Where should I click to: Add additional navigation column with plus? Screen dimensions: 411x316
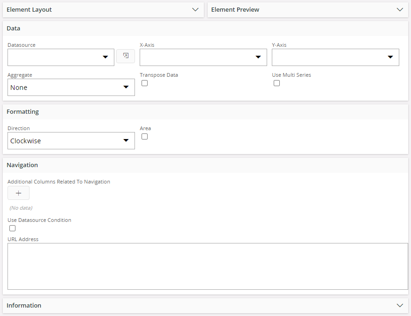tap(18, 193)
